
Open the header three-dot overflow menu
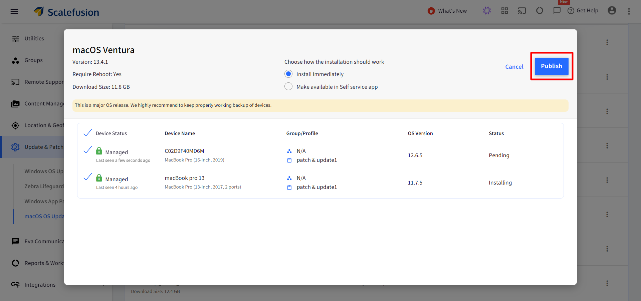point(629,11)
